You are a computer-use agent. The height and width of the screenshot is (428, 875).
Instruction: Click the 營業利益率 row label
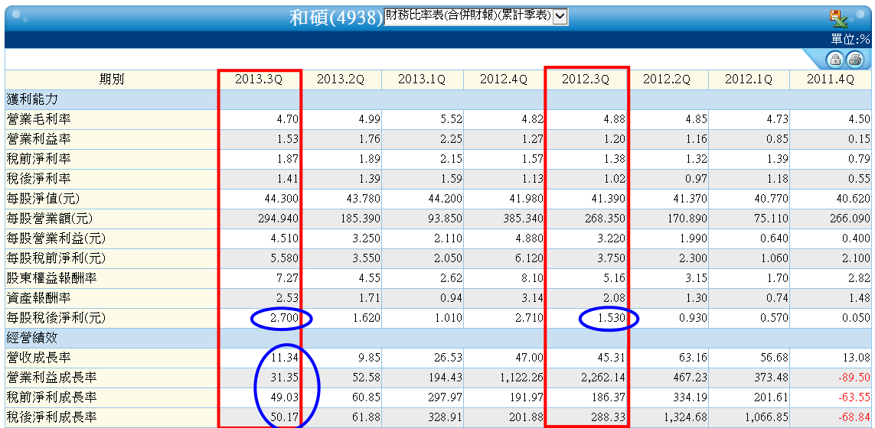coord(38,139)
